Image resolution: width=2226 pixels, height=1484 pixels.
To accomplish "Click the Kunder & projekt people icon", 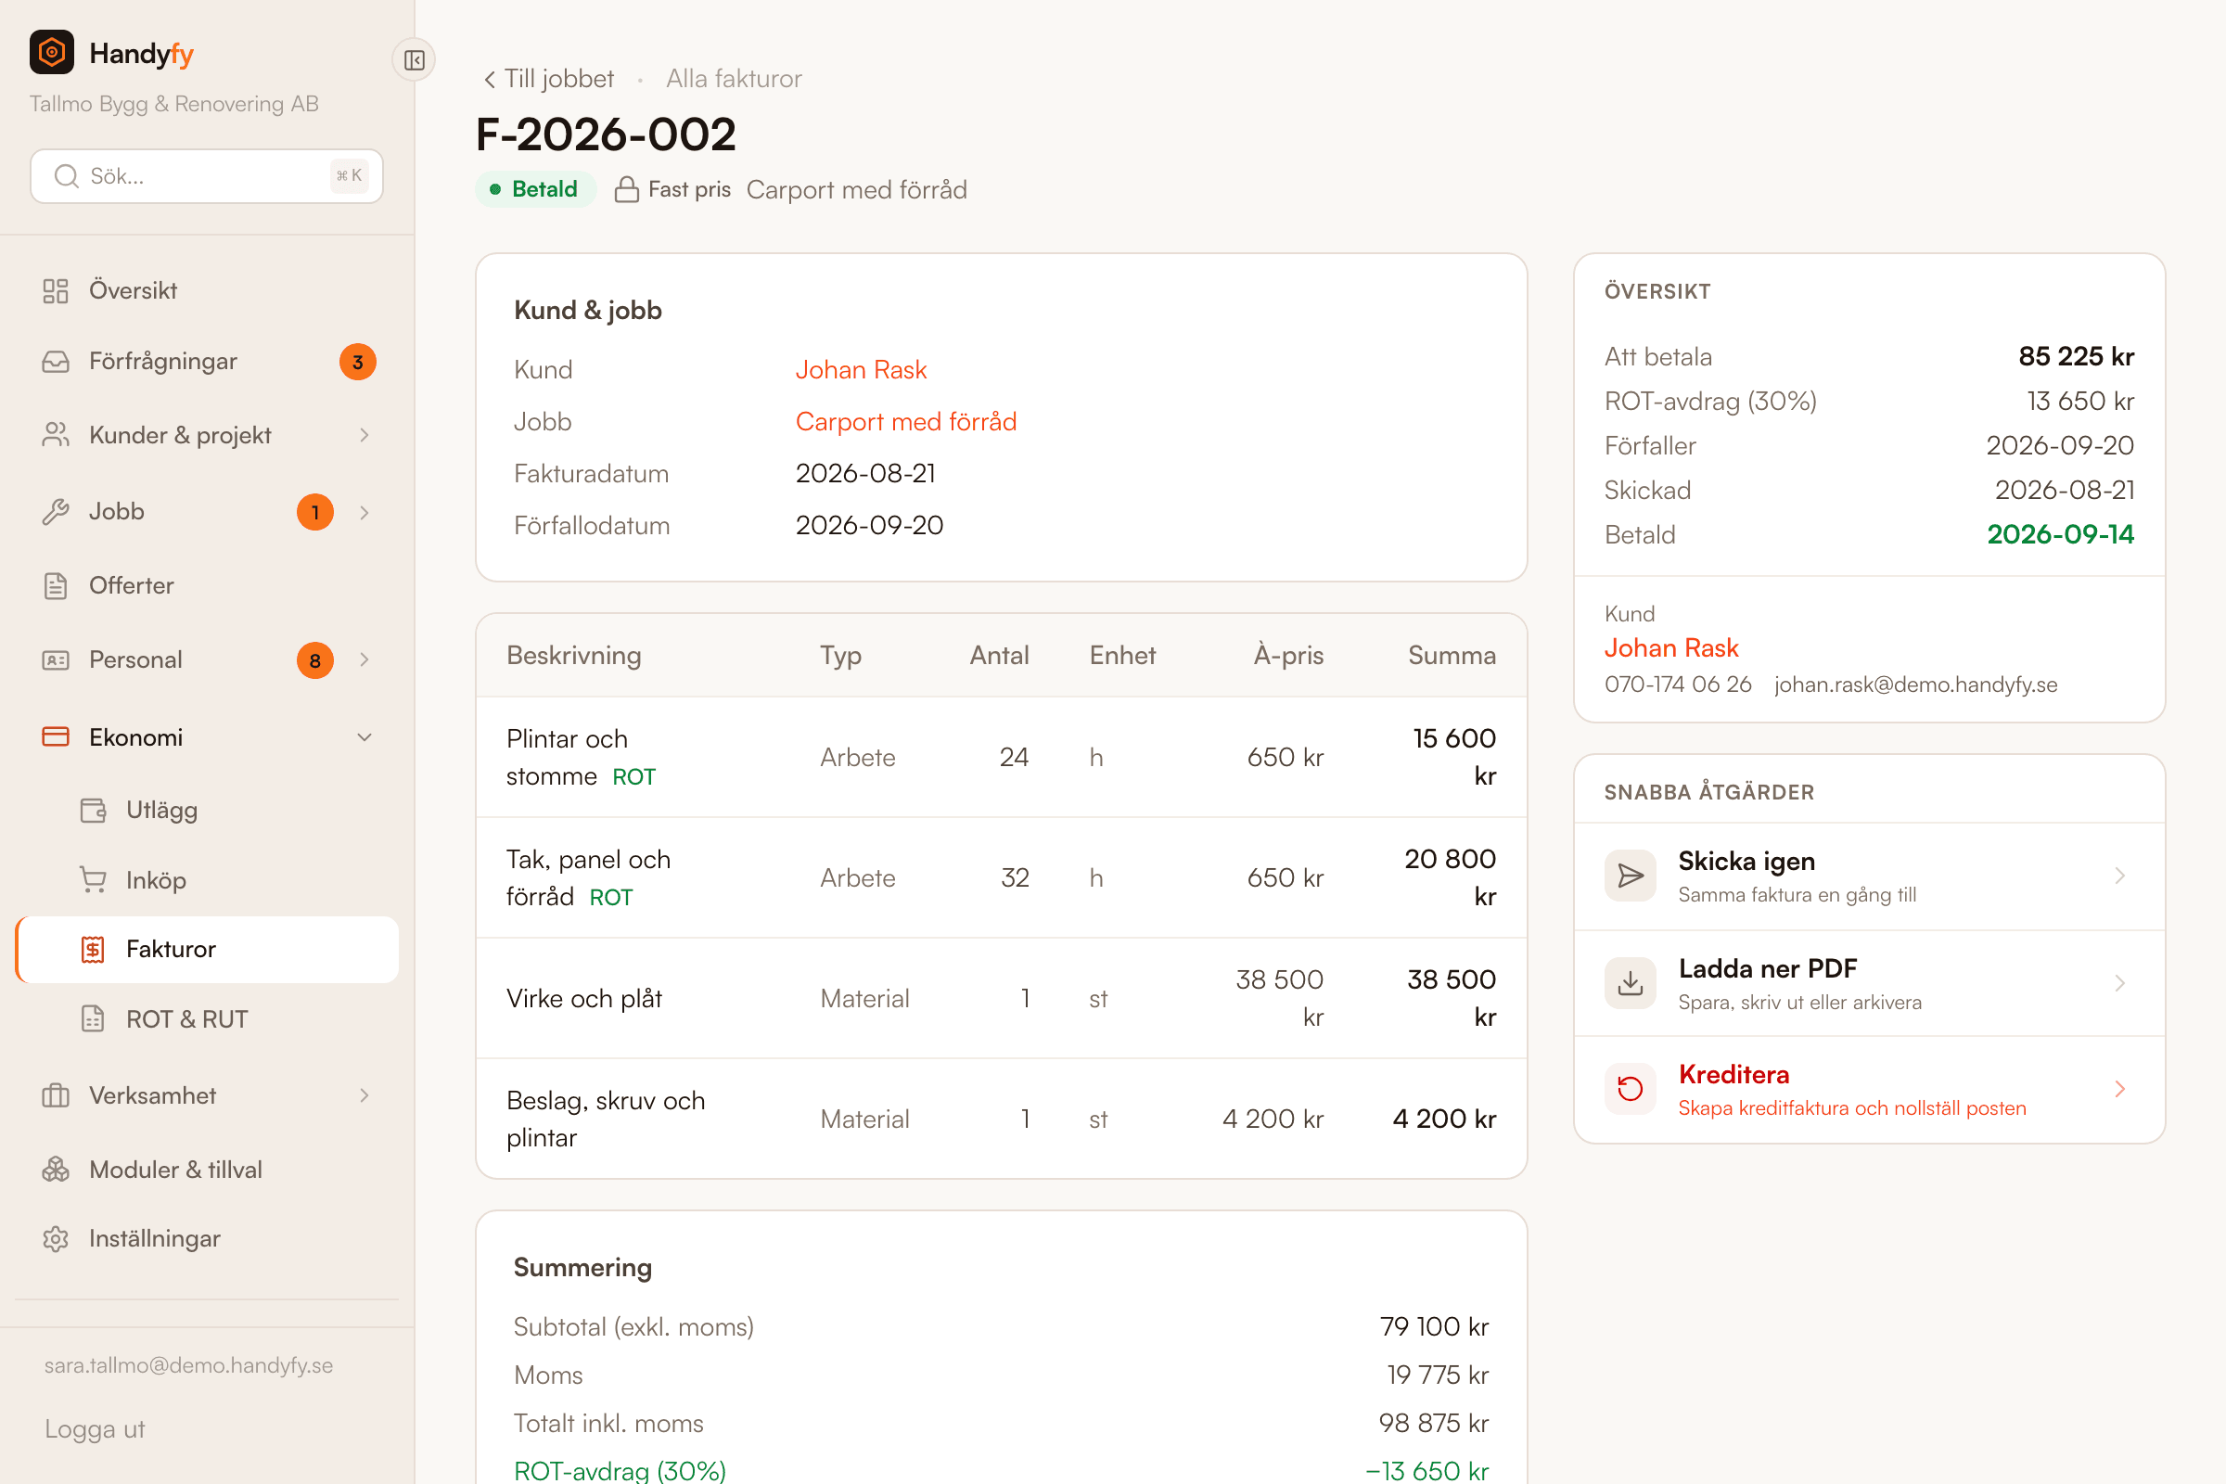I will [x=56, y=435].
